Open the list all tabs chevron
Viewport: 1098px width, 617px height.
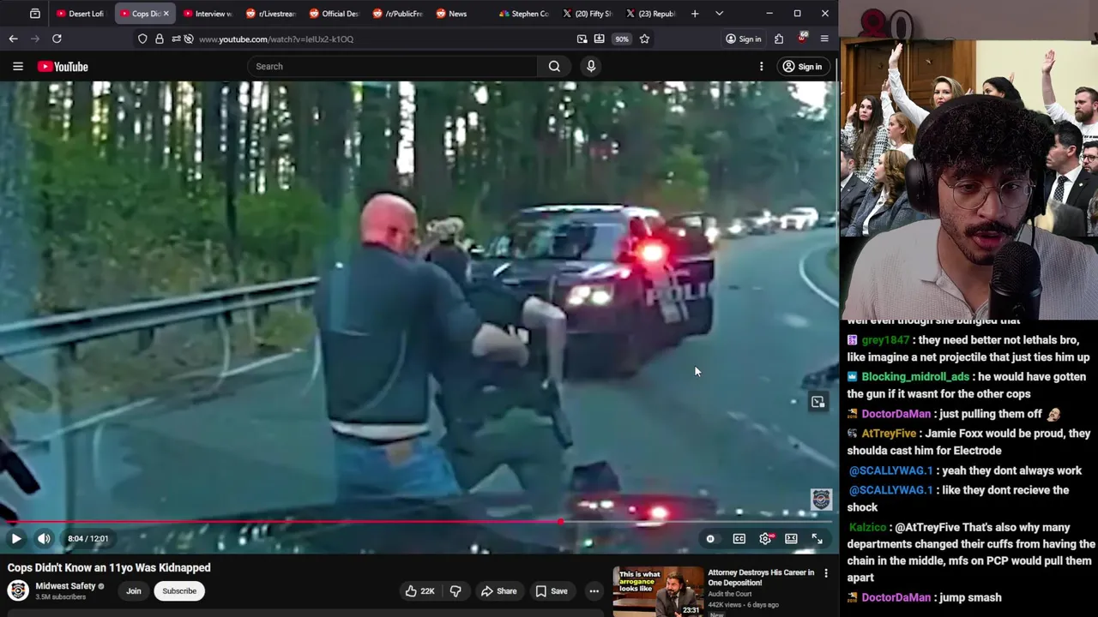[719, 14]
